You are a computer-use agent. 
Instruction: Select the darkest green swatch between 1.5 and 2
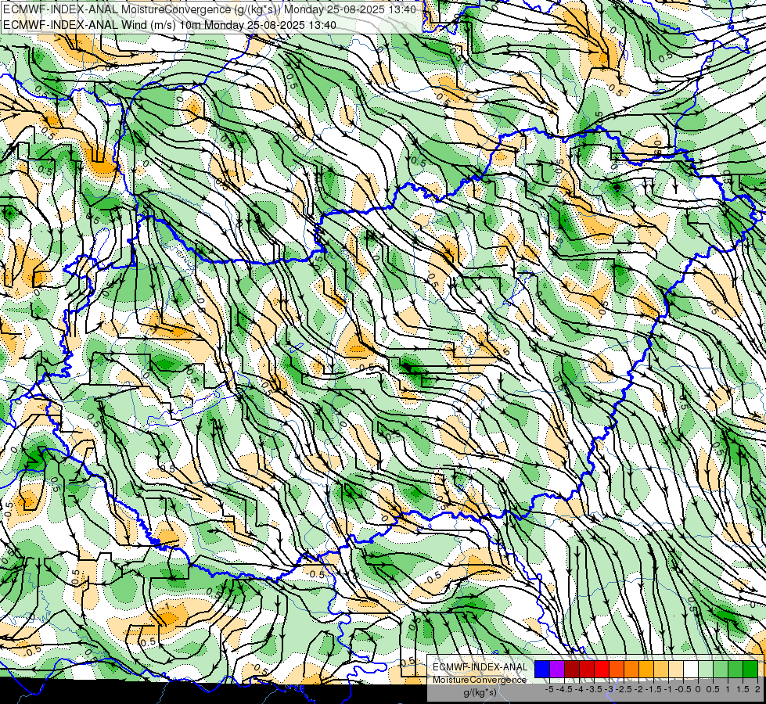750,669
